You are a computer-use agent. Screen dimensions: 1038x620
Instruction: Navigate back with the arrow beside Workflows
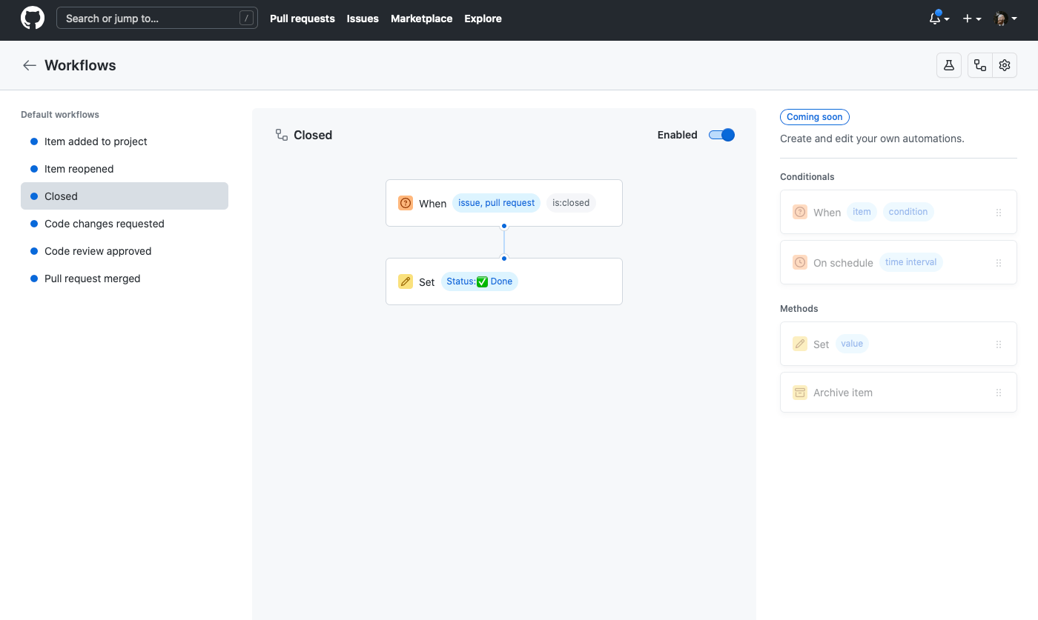[29, 65]
